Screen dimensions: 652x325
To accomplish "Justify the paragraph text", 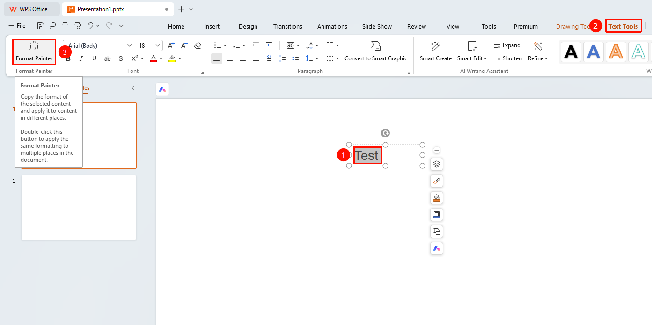I will (x=256, y=58).
